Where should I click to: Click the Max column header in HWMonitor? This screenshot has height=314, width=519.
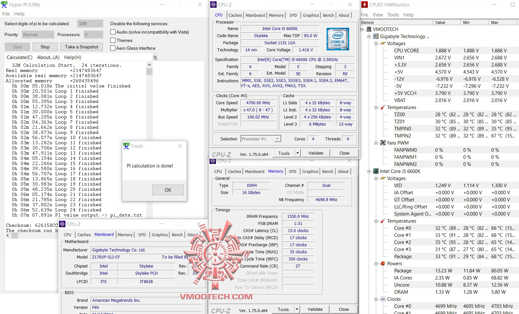504,22
